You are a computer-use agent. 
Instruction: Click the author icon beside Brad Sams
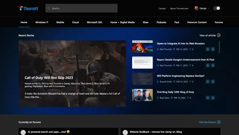click(158, 98)
